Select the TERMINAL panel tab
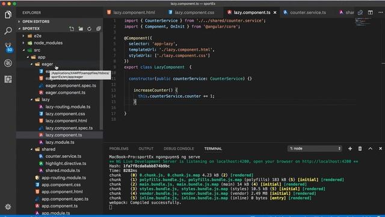 click(213, 149)
